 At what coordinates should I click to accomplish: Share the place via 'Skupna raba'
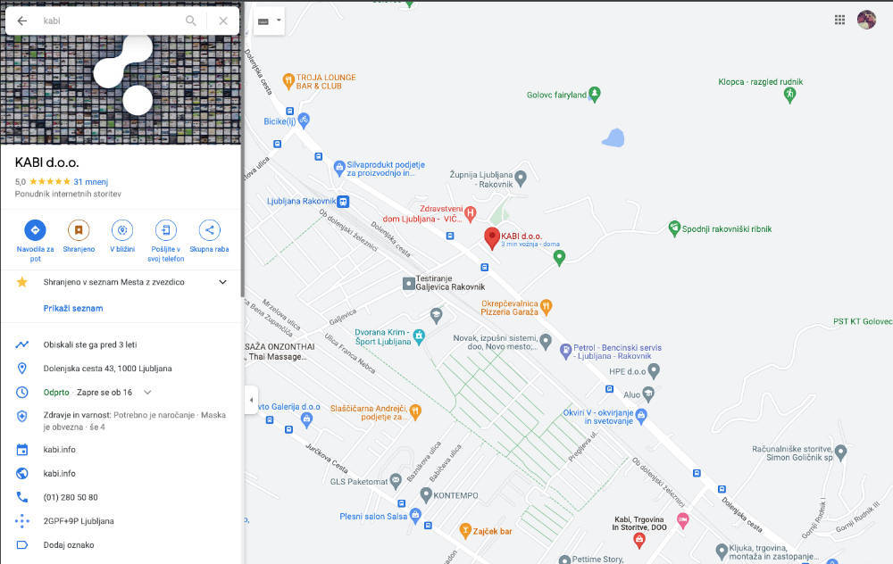(209, 230)
